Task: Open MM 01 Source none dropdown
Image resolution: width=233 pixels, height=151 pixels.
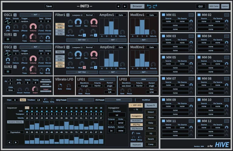Action: (x=168, y=21)
